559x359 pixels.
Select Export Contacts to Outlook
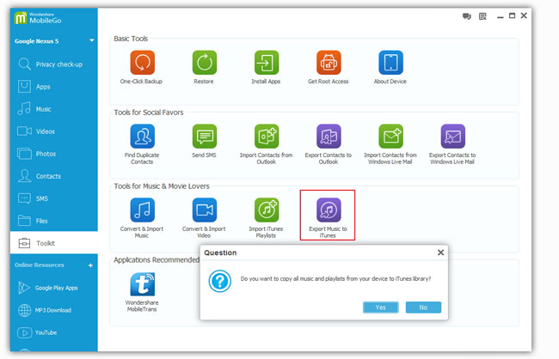click(x=329, y=137)
